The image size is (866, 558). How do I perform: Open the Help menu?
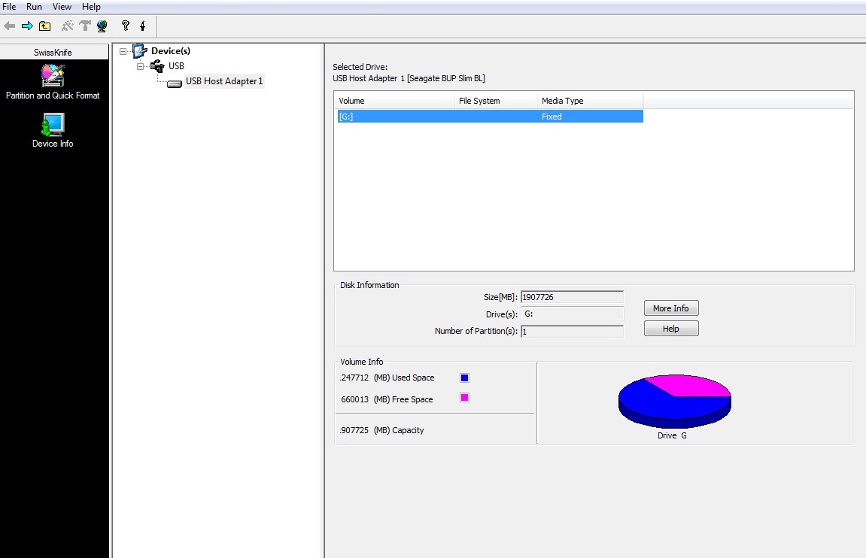pos(91,7)
